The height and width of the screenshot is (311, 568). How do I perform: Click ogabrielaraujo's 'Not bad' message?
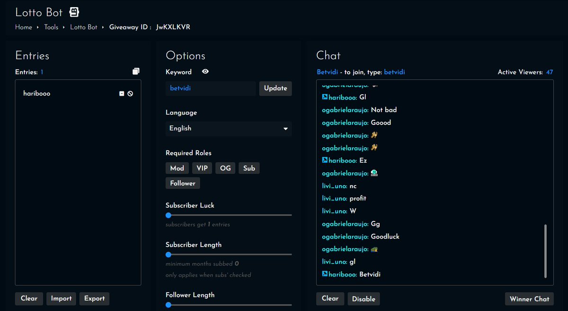coord(384,110)
